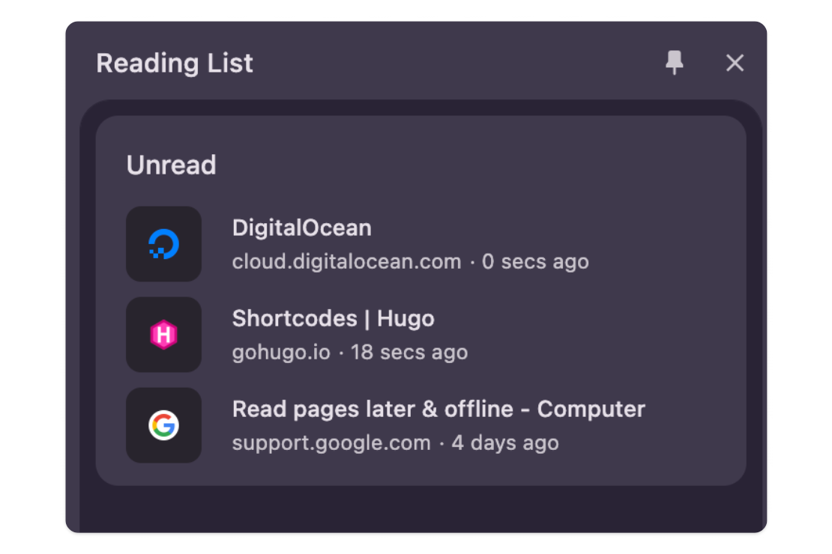The height and width of the screenshot is (554, 832).
Task: Toggle the pin state of Reading List
Action: click(x=674, y=63)
